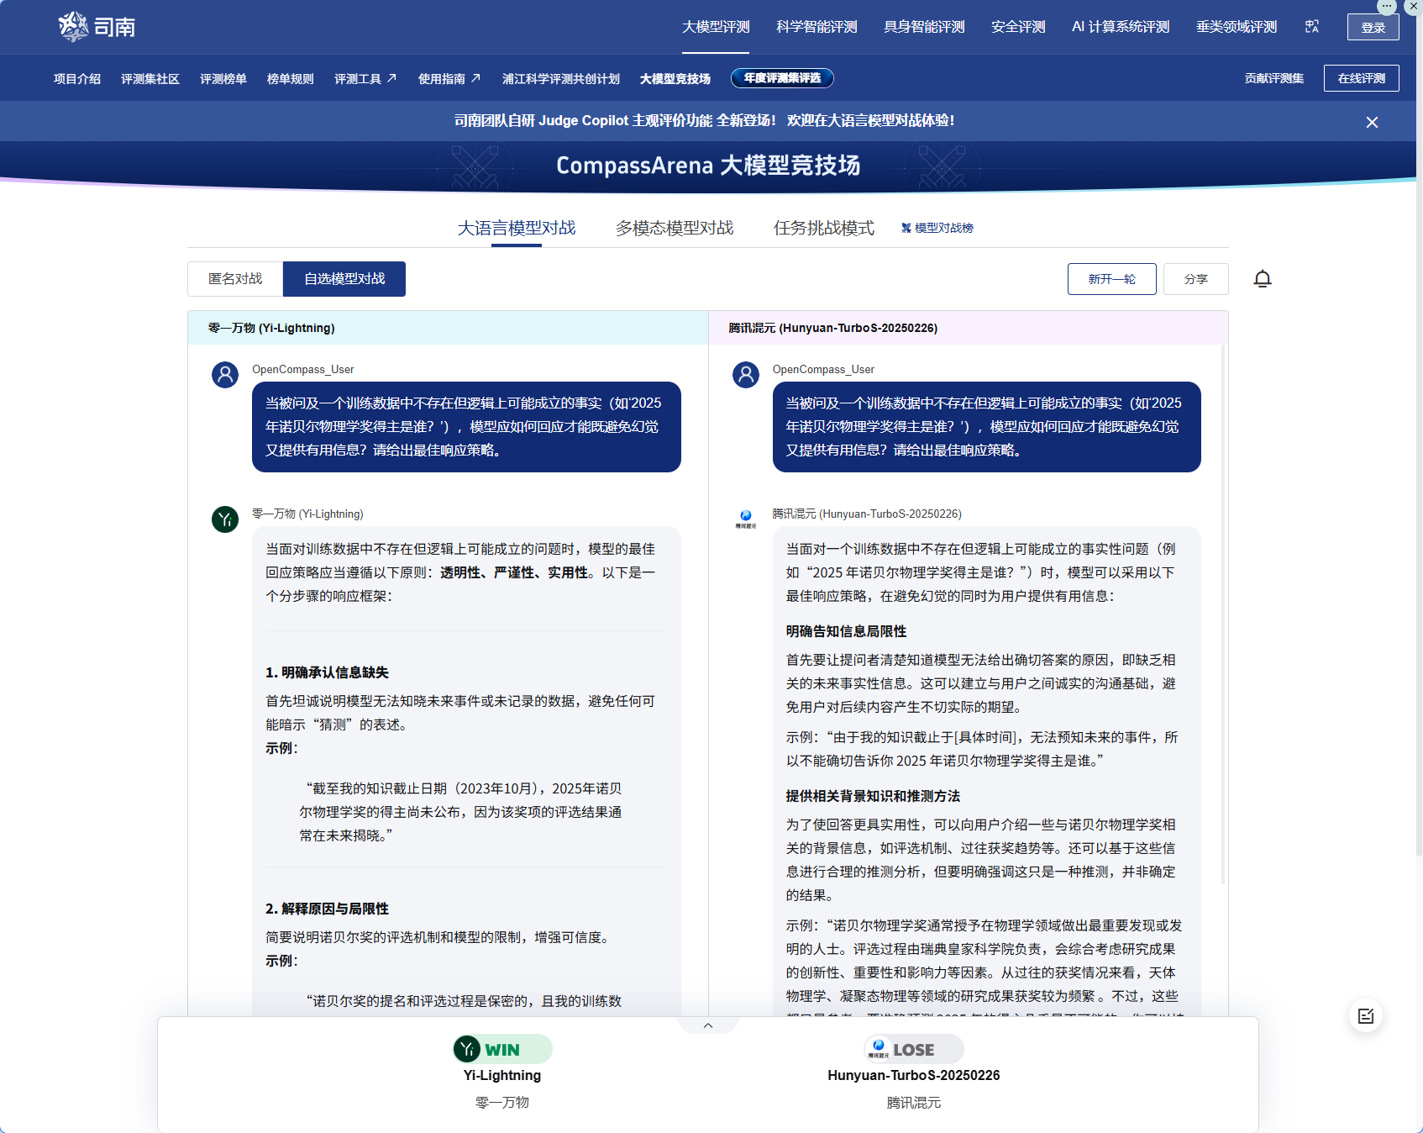Open 大模型竞技场 in sub navigation

pyautogui.click(x=675, y=78)
